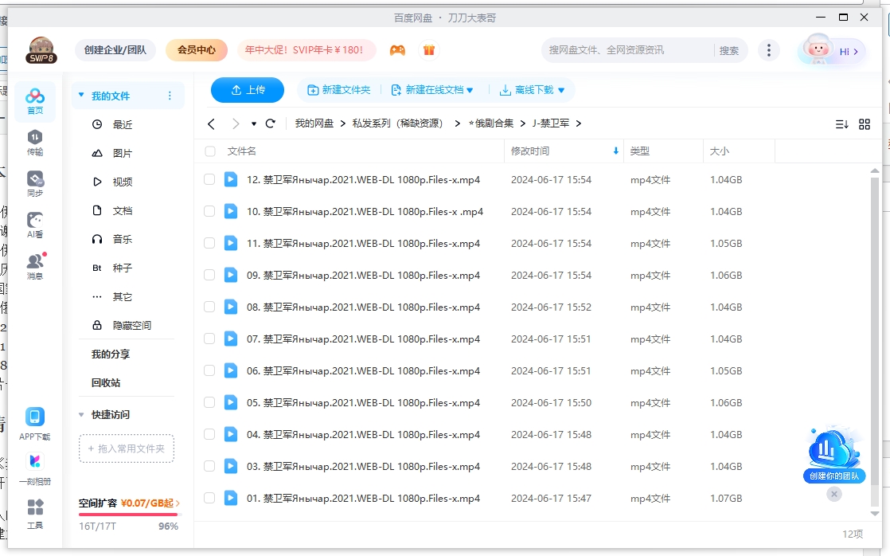Open navigation history dropdown arrow
890x556 pixels.
pos(254,123)
